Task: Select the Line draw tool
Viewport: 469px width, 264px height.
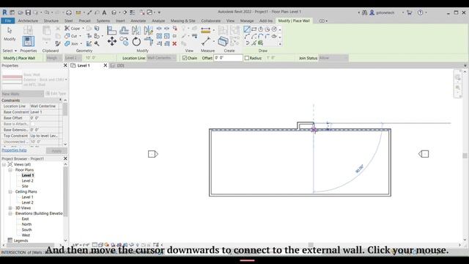Action: coord(247,29)
